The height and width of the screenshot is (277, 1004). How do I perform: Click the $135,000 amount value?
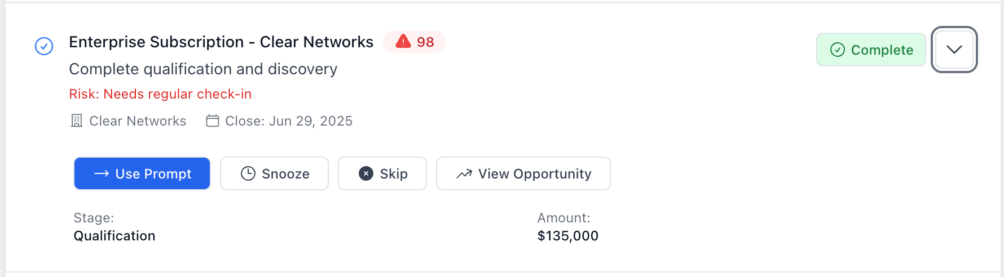567,236
